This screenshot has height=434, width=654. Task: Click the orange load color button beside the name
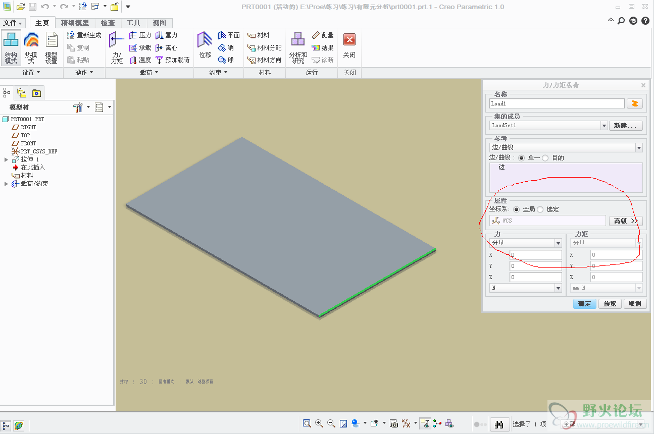point(635,103)
